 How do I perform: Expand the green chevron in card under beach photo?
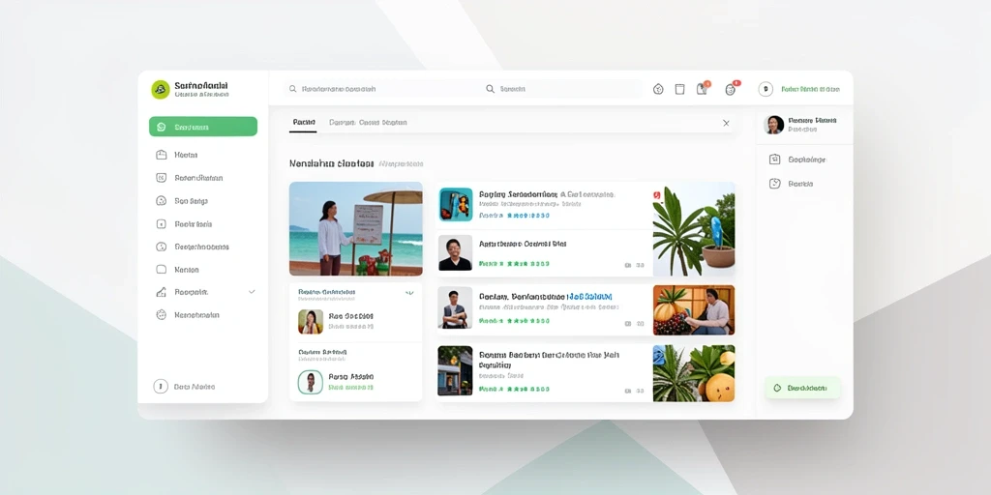(x=409, y=292)
